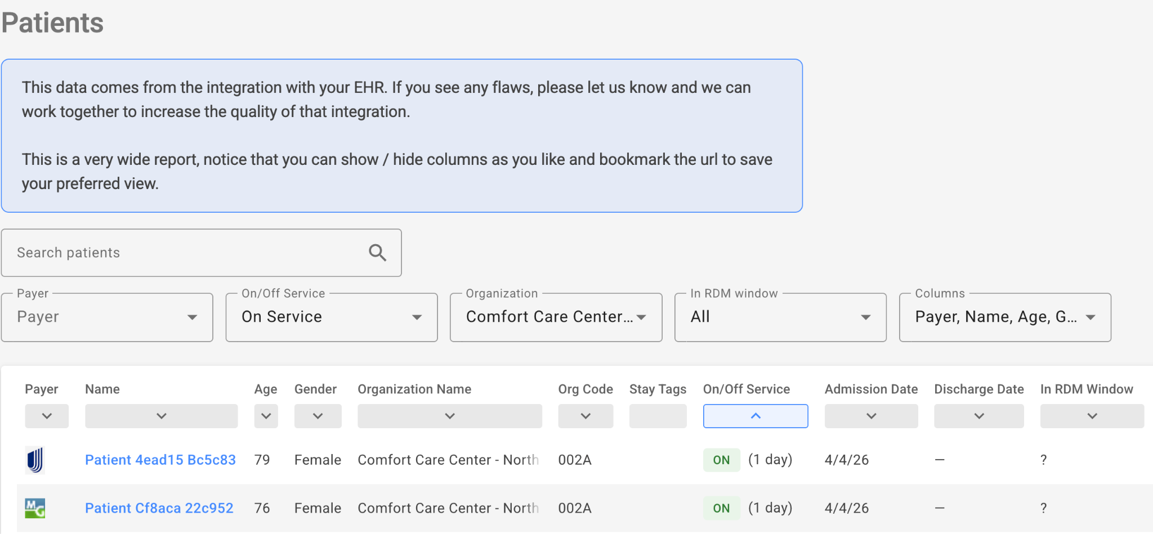Click the ON badge for Patient Cf8aca
The image size is (1153, 534).
[x=721, y=508]
